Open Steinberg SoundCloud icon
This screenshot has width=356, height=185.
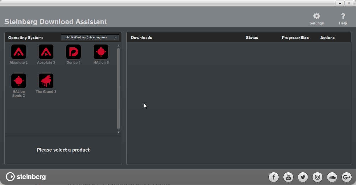coord(332,177)
